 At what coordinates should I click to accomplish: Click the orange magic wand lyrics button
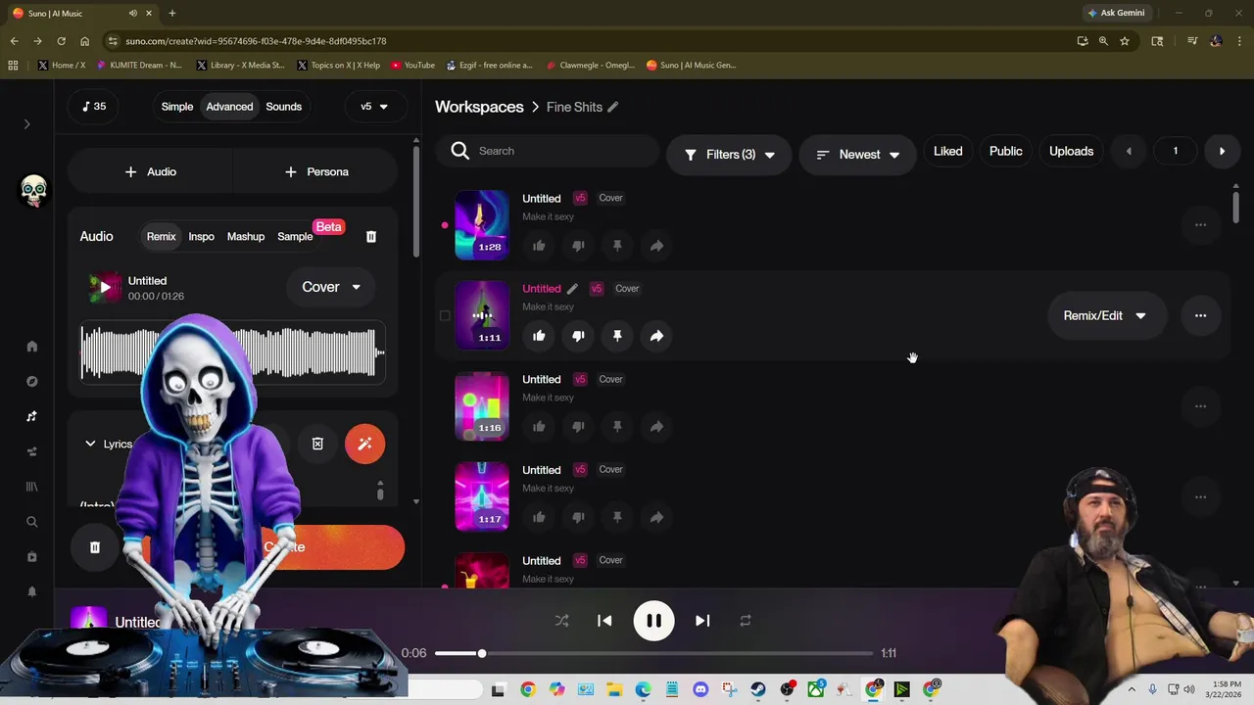pyautogui.click(x=364, y=444)
